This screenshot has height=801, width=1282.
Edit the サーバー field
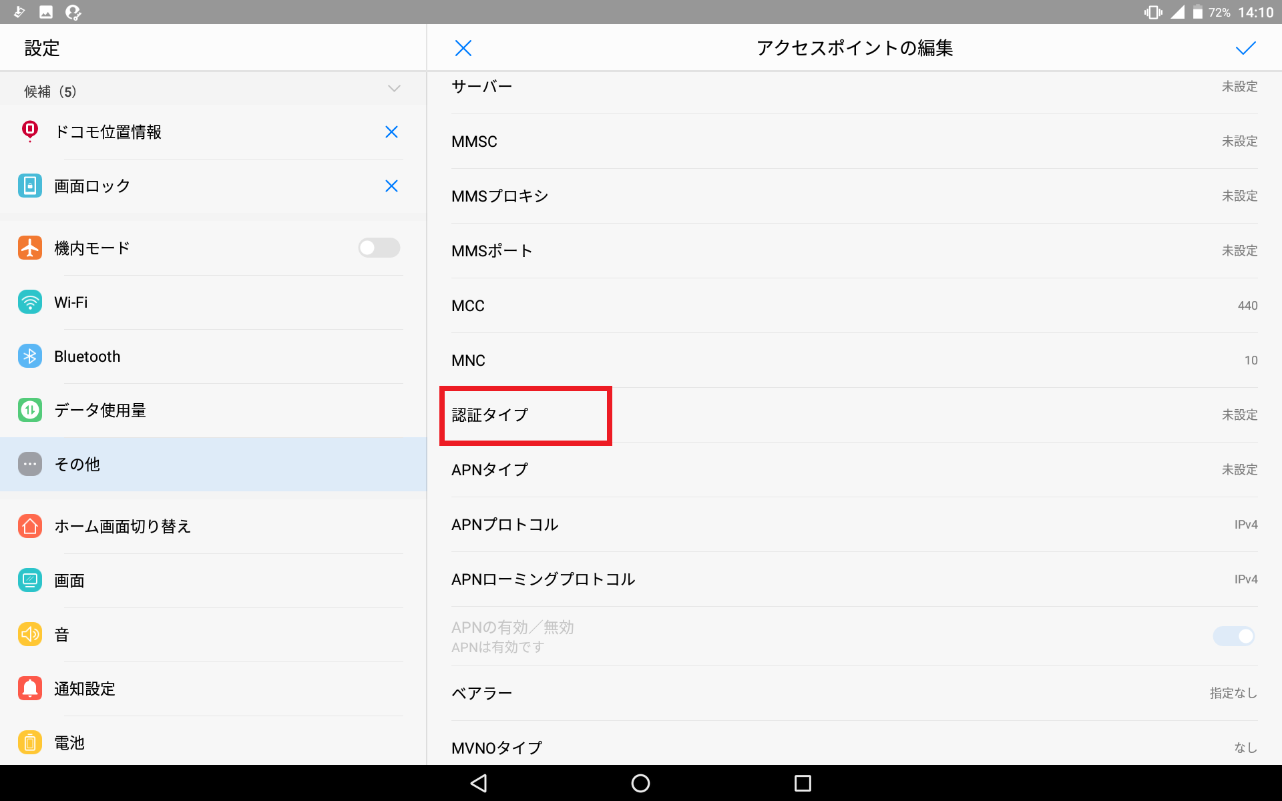pos(854,93)
